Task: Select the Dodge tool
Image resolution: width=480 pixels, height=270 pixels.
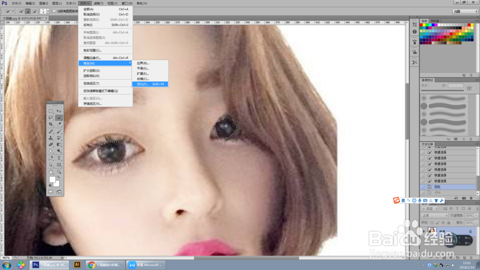Action: 59,151
